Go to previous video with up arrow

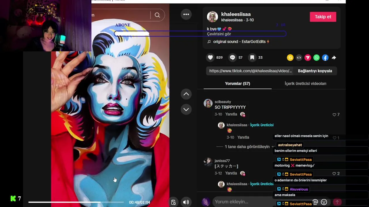[186, 94]
